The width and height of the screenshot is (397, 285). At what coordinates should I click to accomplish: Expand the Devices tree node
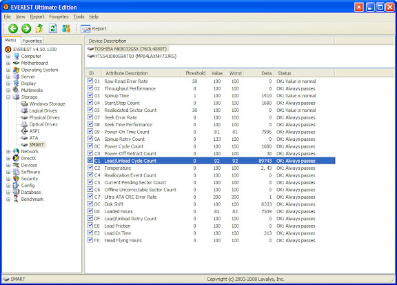click(x=8, y=166)
